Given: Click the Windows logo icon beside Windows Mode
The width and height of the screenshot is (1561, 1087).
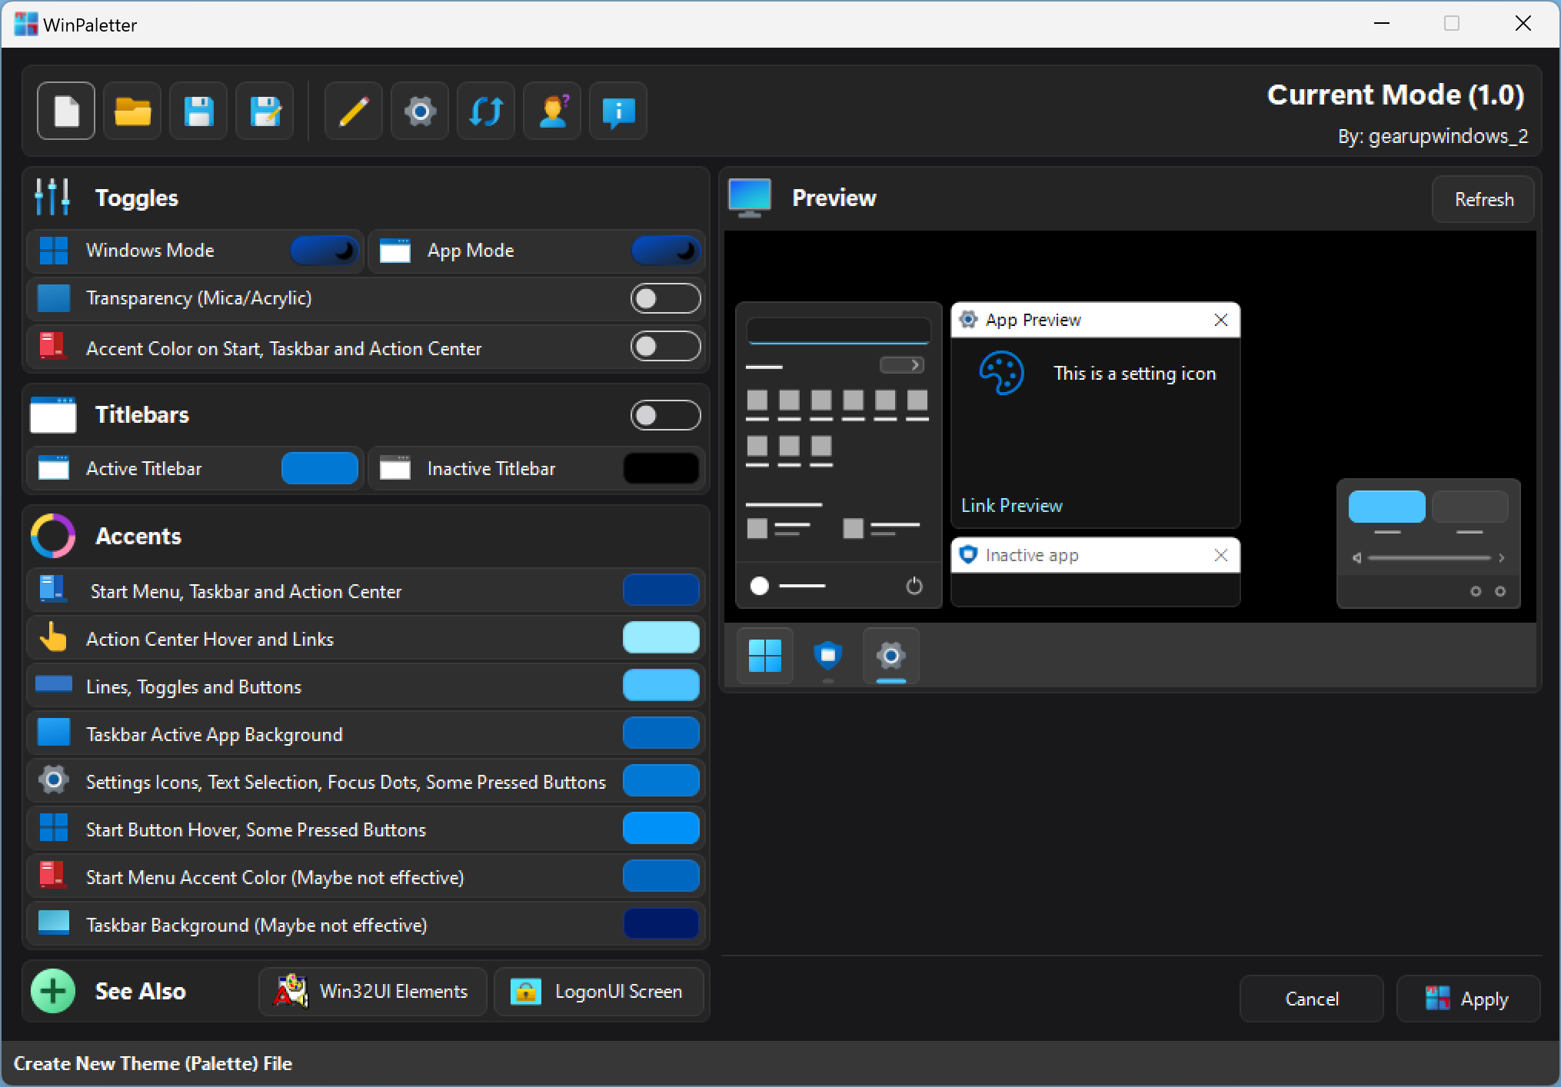Looking at the screenshot, I should (54, 251).
